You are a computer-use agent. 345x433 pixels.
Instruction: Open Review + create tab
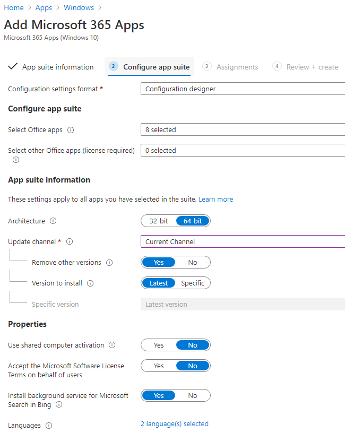(305, 67)
